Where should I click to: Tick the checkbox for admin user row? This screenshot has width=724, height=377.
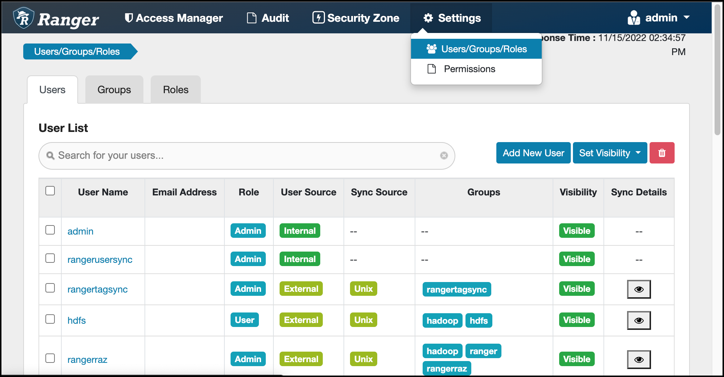(x=50, y=230)
